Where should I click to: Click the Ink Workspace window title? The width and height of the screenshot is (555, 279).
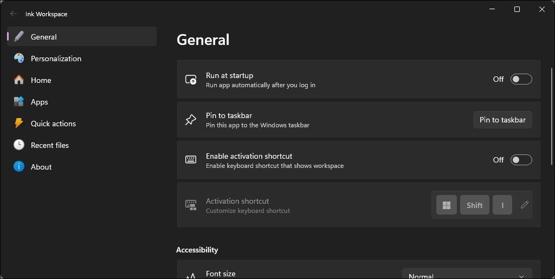(47, 14)
